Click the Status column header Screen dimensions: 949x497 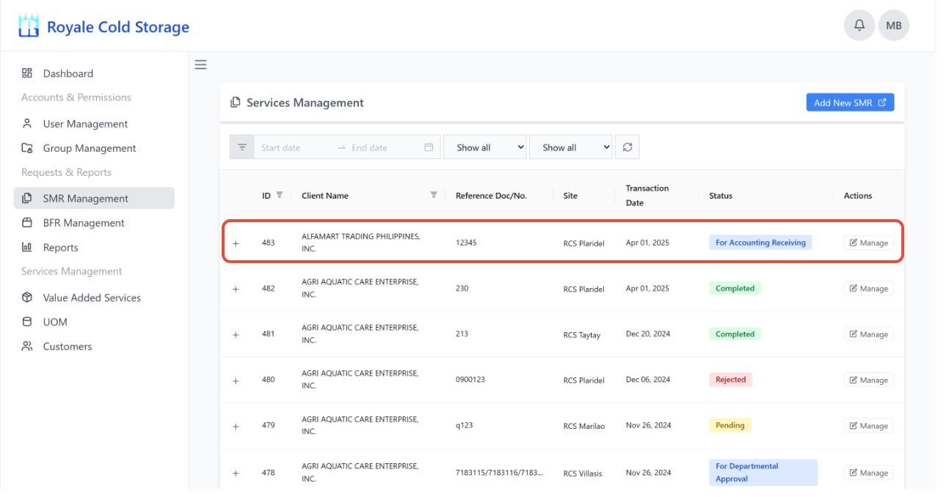(721, 196)
